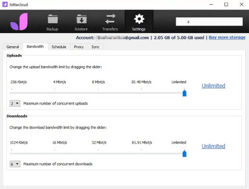Open the Transfers section
The image size is (249, 189).
110,22
